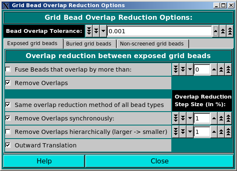
Task: Click the Close button at bottom
Action: point(160,161)
